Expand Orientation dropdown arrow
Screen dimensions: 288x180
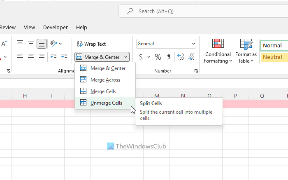coord(60,44)
